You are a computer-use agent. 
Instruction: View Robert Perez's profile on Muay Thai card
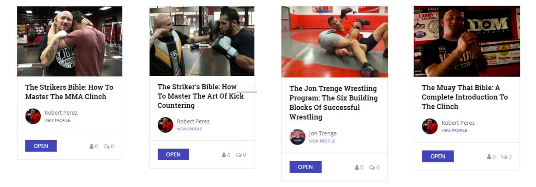click(x=454, y=130)
